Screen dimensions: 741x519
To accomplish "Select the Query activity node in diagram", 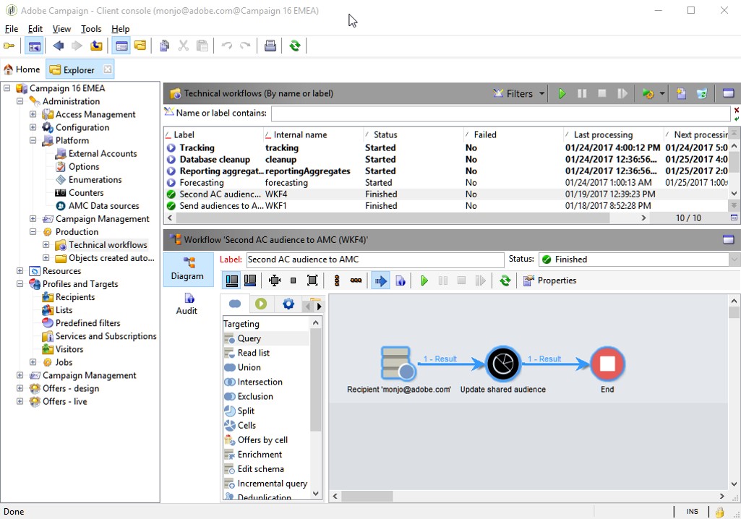I will [398, 363].
